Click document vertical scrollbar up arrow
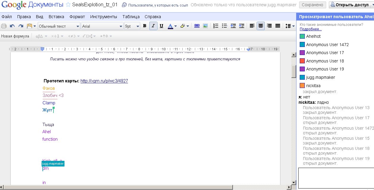This screenshot has height=190, width=374. pos(293,55)
